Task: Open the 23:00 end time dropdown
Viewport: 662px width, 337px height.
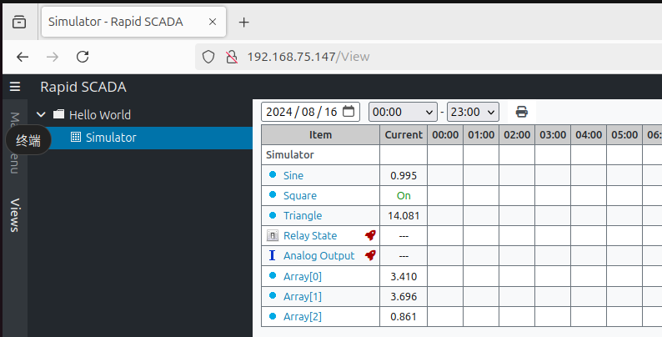Action: coord(473,112)
